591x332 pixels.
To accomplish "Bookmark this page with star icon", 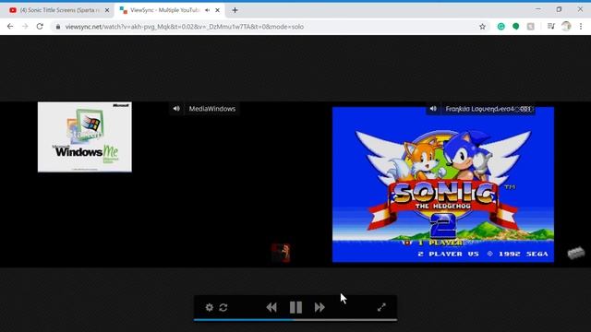I will (x=482, y=27).
